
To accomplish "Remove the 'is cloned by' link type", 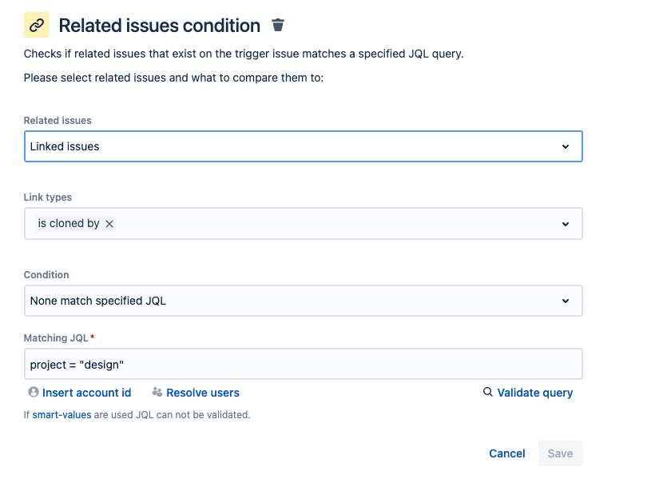I will point(110,224).
